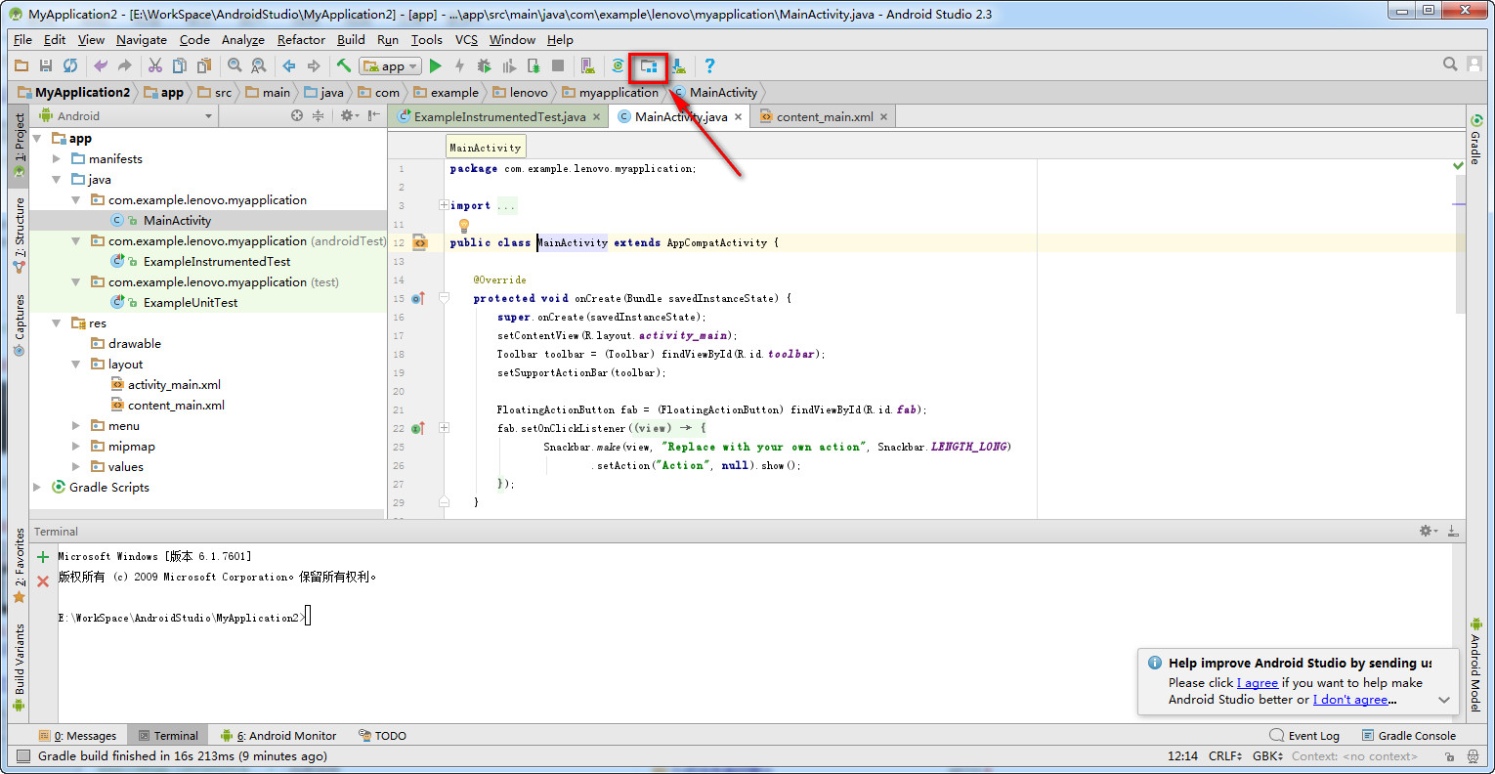
Task: Open the Project panel gear settings menu
Action: click(349, 115)
